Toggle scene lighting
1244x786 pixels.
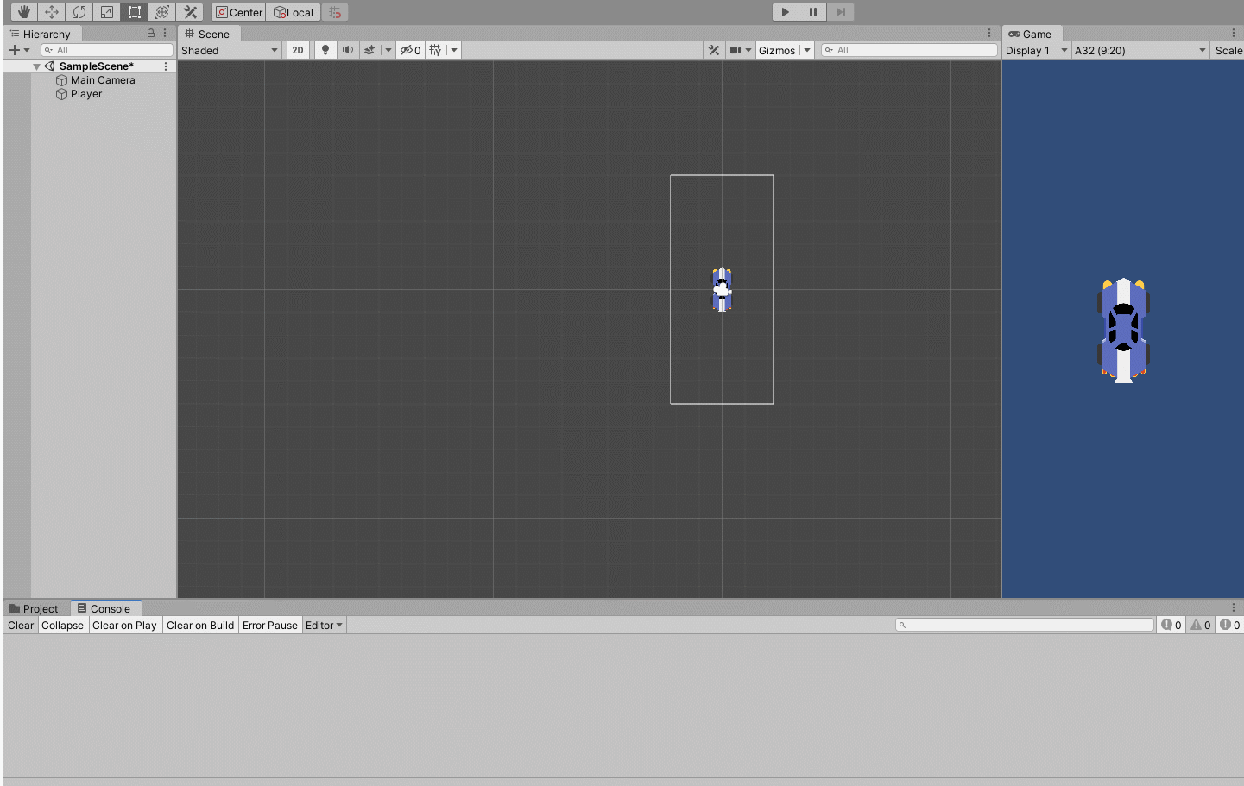325,50
